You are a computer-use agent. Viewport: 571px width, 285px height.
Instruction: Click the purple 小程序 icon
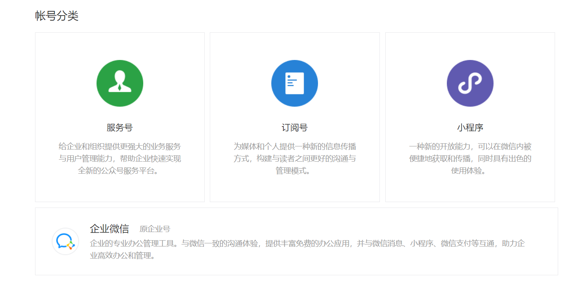click(470, 83)
